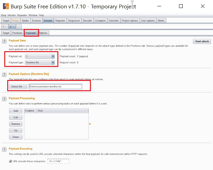Click the Burp Suite logo icon
This screenshot has height=170, width=213.
[x=6, y=6]
